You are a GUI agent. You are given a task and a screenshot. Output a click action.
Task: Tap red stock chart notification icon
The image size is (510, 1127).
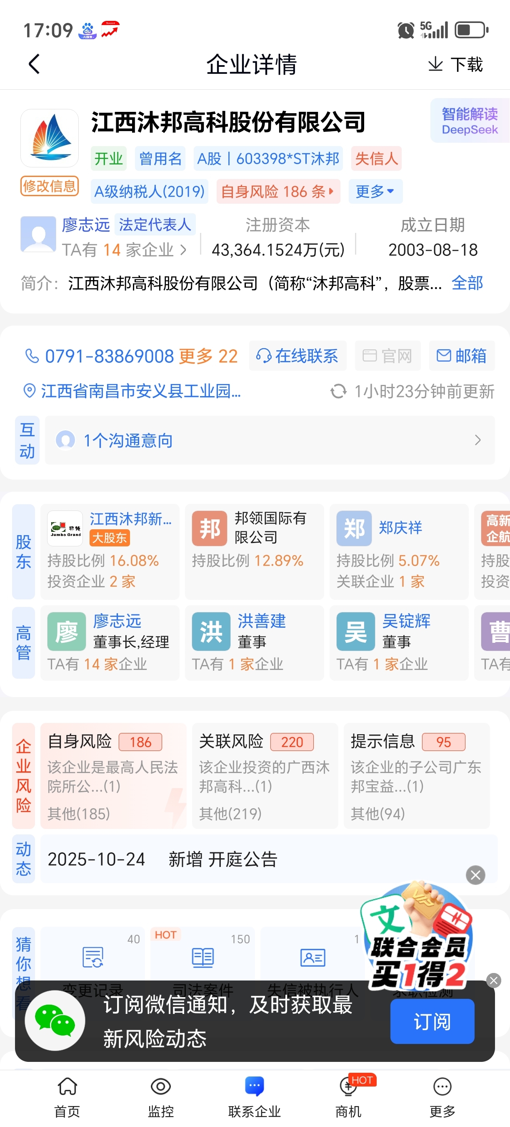click(x=110, y=30)
